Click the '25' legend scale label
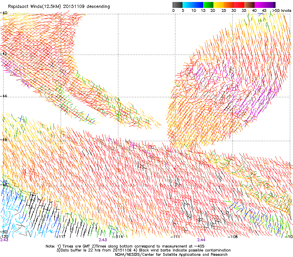Screen dimensions: 293x257 (224, 11)
